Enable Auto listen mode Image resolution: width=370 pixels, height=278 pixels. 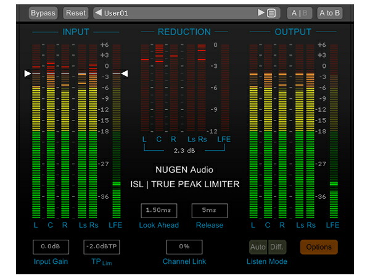click(x=258, y=247)
